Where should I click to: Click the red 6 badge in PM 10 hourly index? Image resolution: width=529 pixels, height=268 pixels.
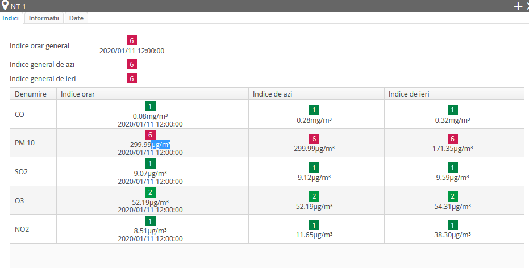[150, 135]
